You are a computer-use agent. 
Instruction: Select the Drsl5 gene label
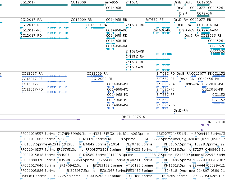pos(189,2)
